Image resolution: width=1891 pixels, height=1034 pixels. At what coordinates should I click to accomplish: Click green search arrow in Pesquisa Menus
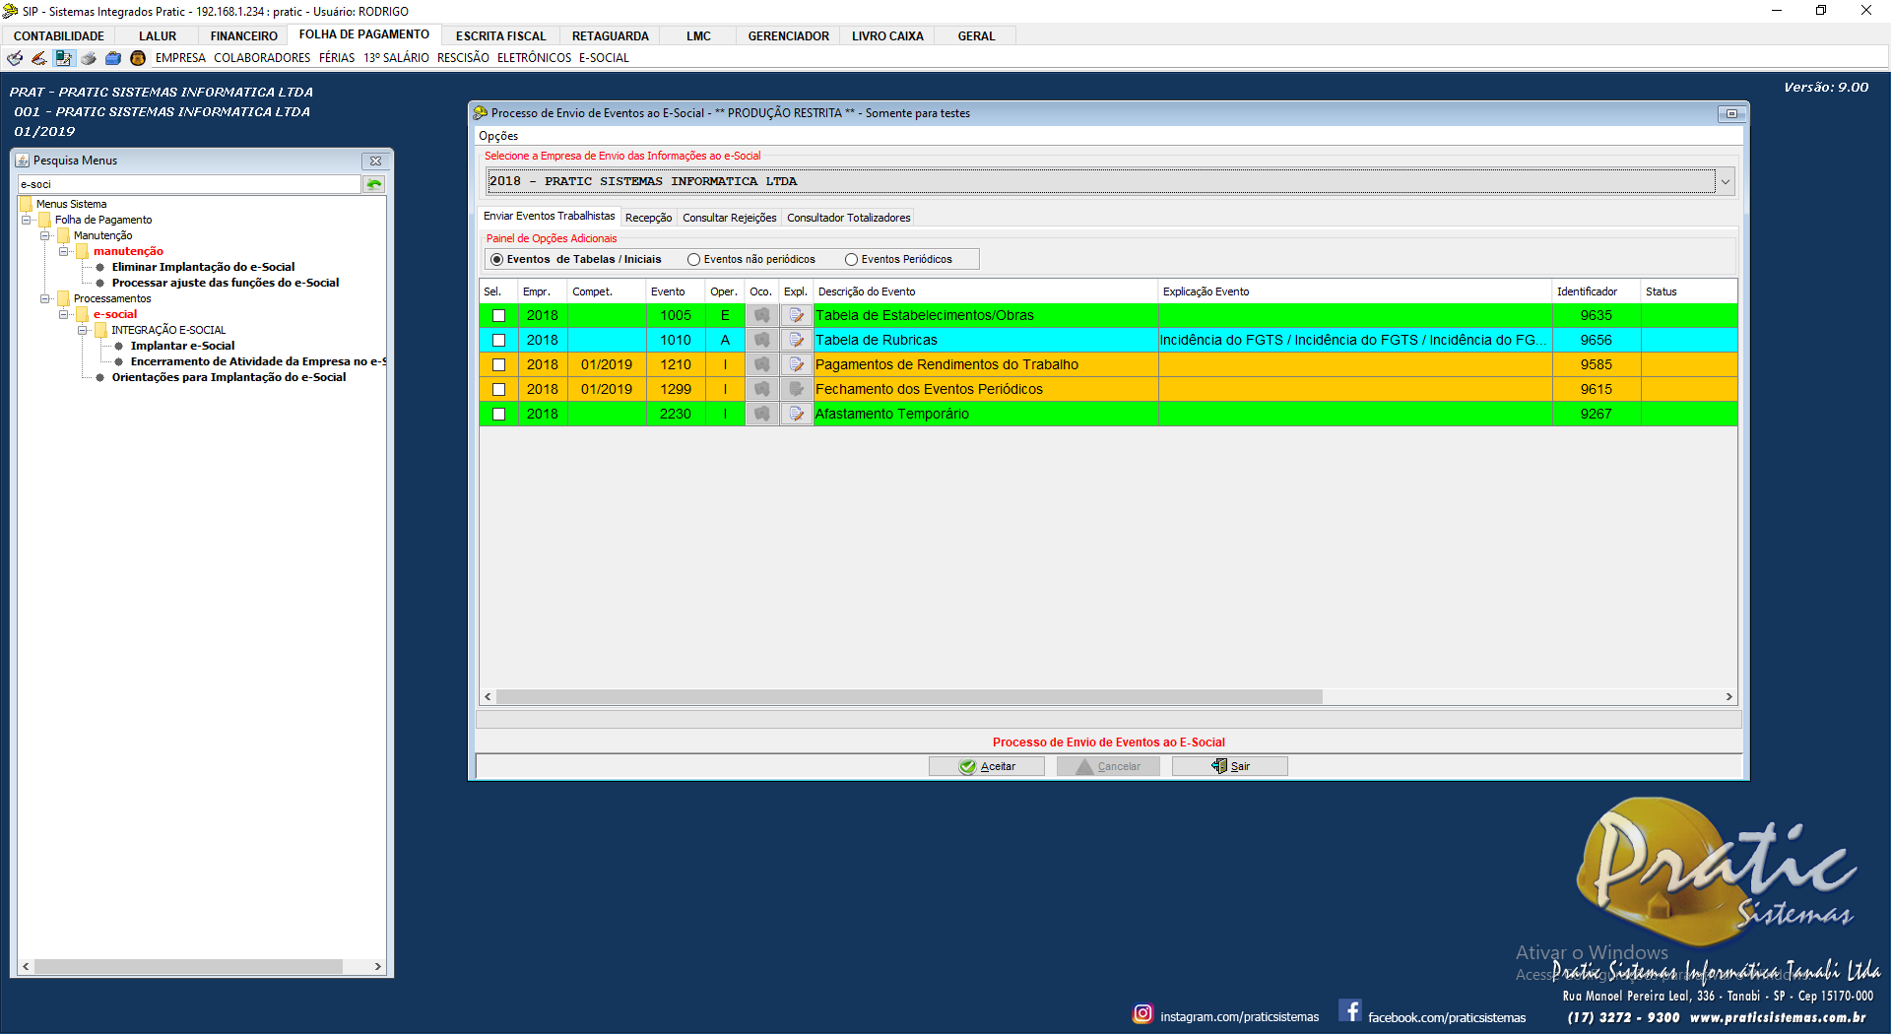[374, 184]
